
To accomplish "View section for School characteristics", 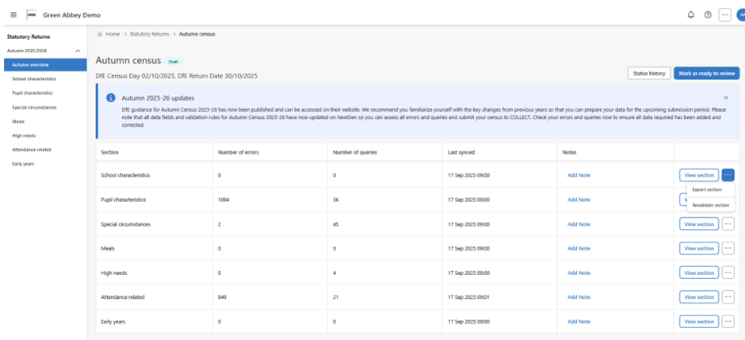I will [699, 175].
